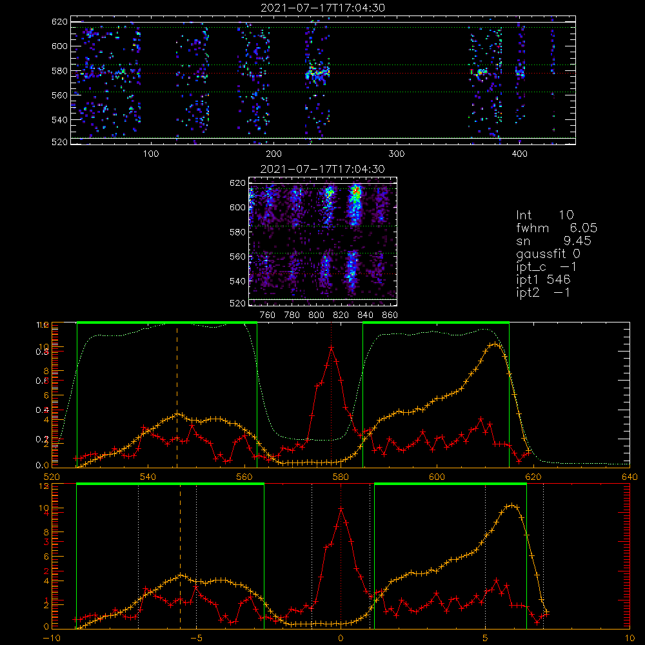Click the red peak top in the bottom profile plot
The height and width of the screenshot is (645, 645).
pyautogui.click(x=341, y=510)
